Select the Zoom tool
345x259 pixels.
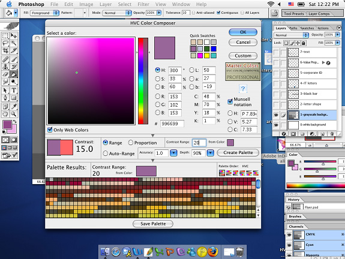click(x=14, y=114)
